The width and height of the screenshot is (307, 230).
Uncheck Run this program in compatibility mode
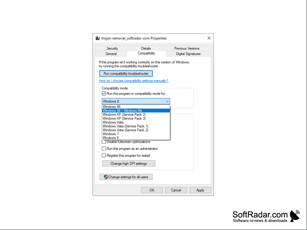pyautogui.click(x=104, y=94)
